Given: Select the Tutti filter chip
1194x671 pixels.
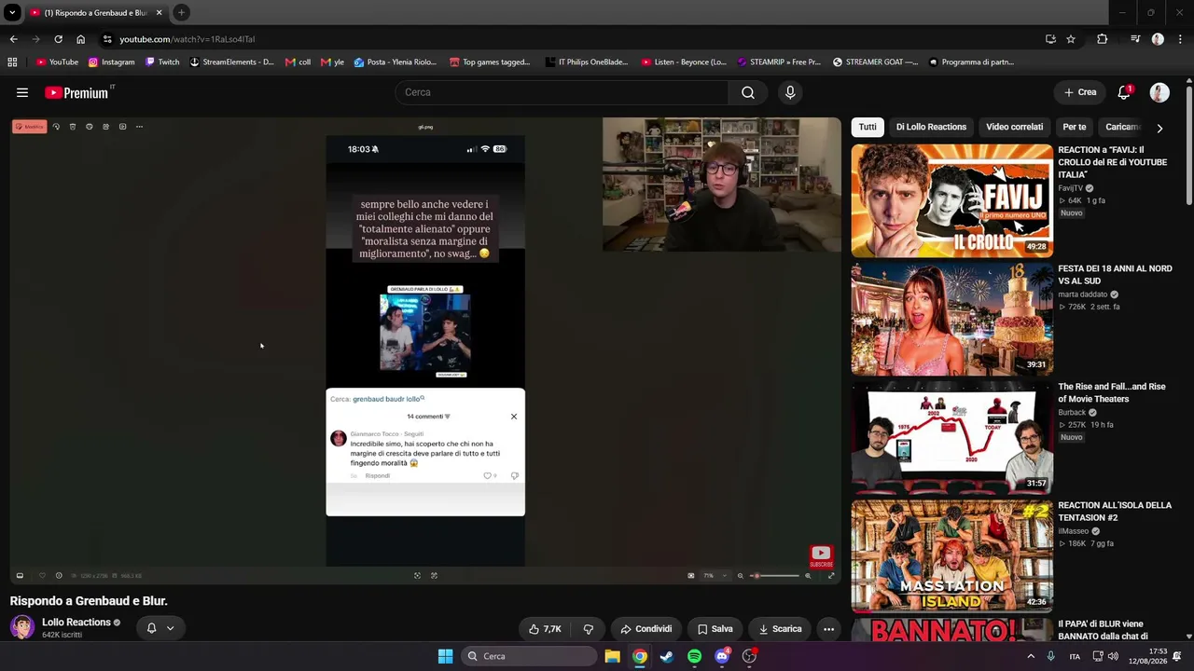Looking at the screenshot, I should tap(868, 127).
